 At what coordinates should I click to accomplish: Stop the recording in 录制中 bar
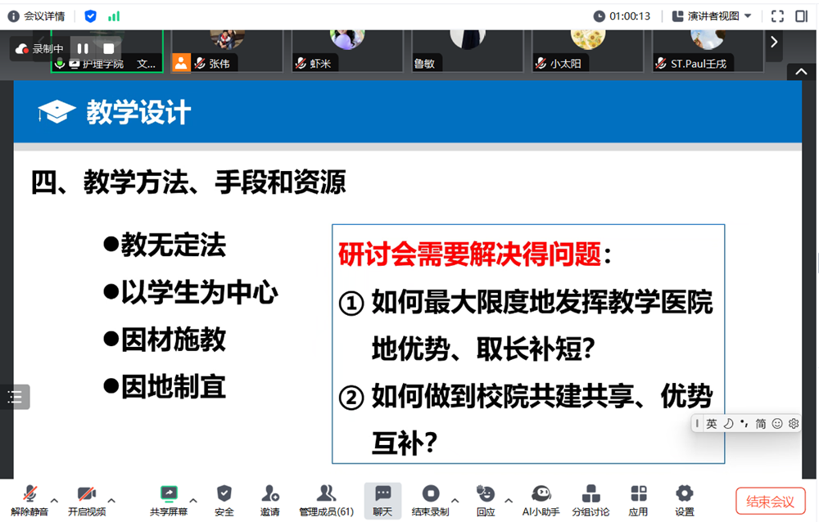point(108,49)
